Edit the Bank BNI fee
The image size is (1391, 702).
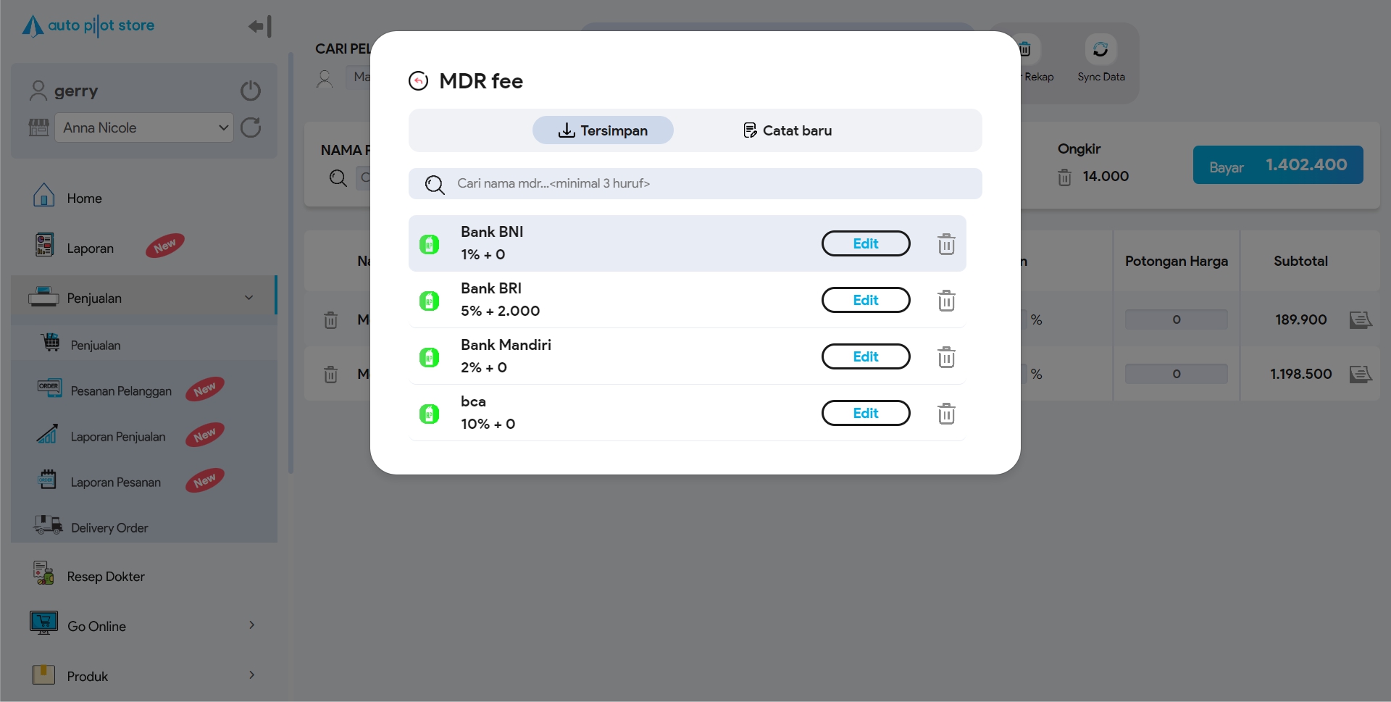point(865,244)
